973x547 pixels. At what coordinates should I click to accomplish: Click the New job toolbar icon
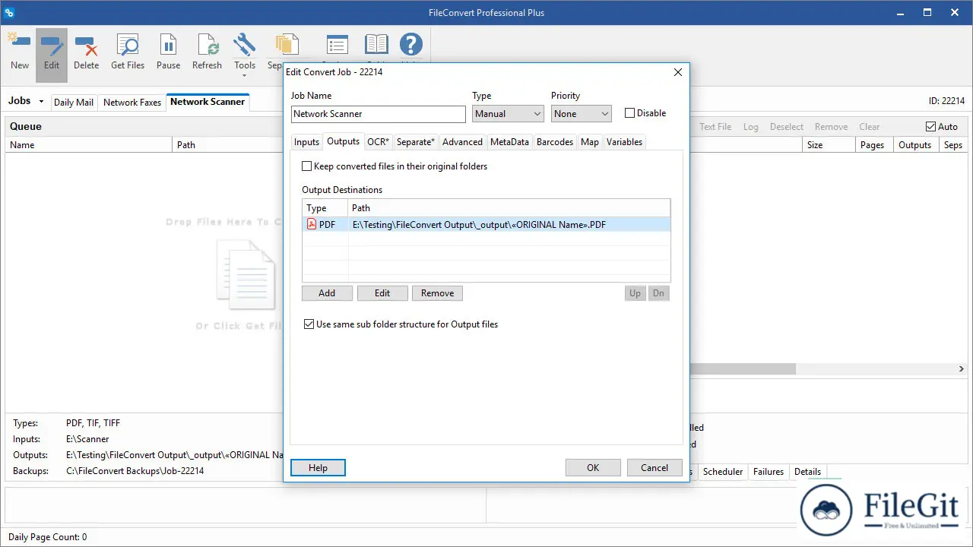20,52
